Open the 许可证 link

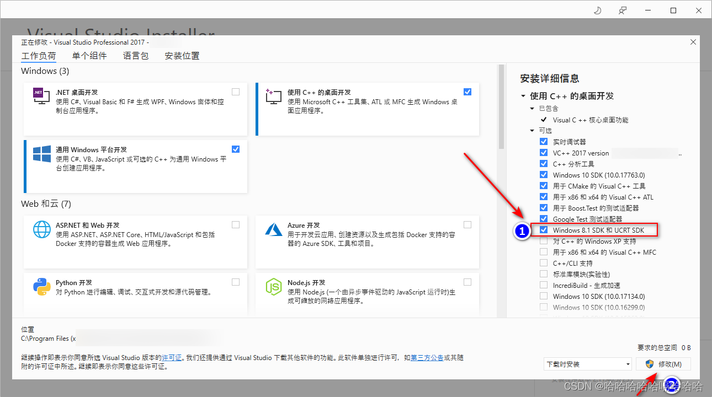tap(172, 357)
